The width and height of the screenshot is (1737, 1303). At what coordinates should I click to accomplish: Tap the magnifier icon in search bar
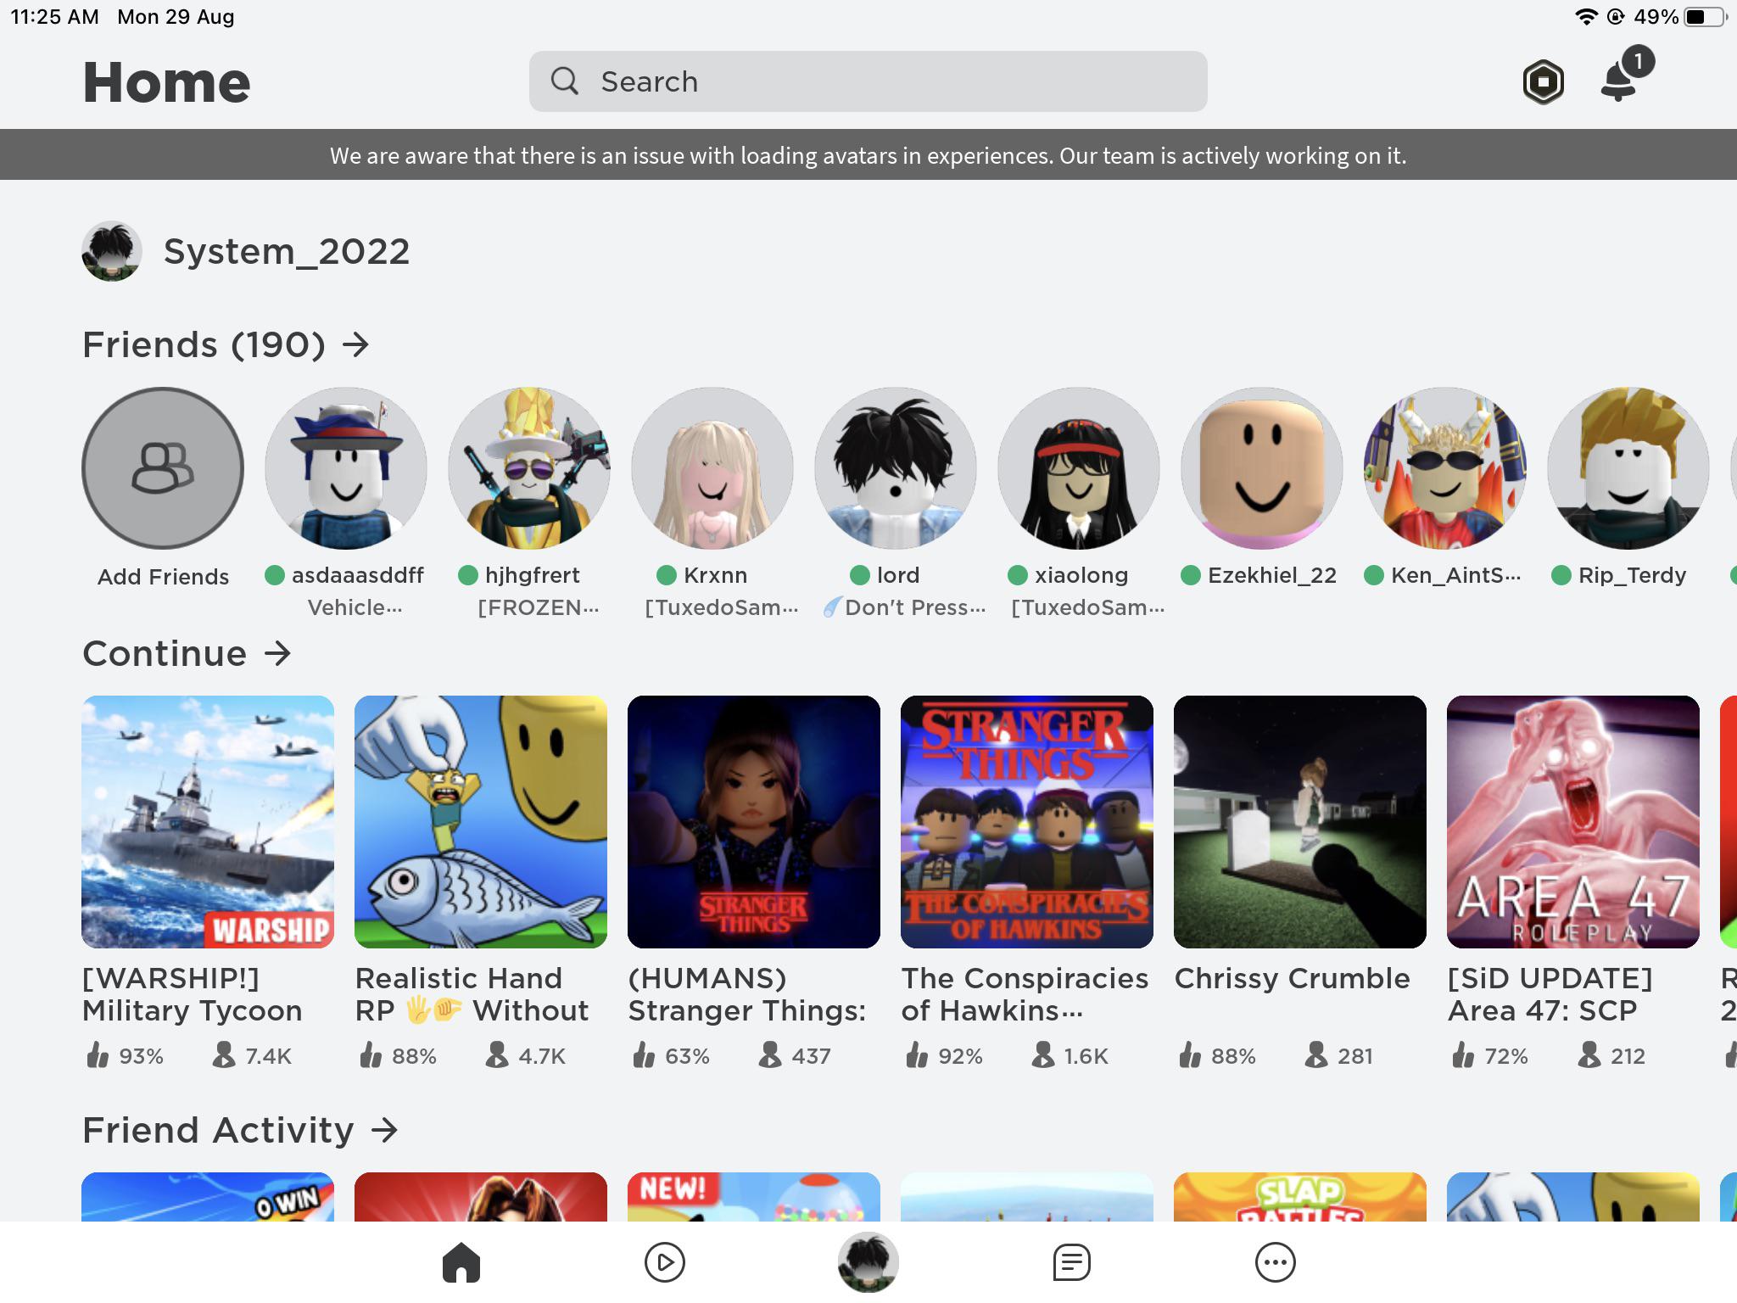point(565,81)
